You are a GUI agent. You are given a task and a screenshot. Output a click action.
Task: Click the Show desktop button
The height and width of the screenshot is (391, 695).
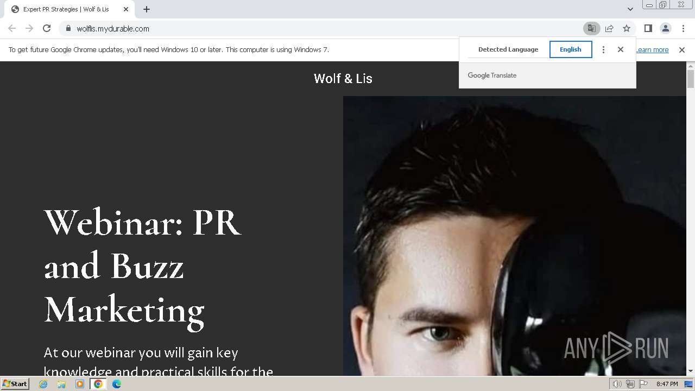689,384
